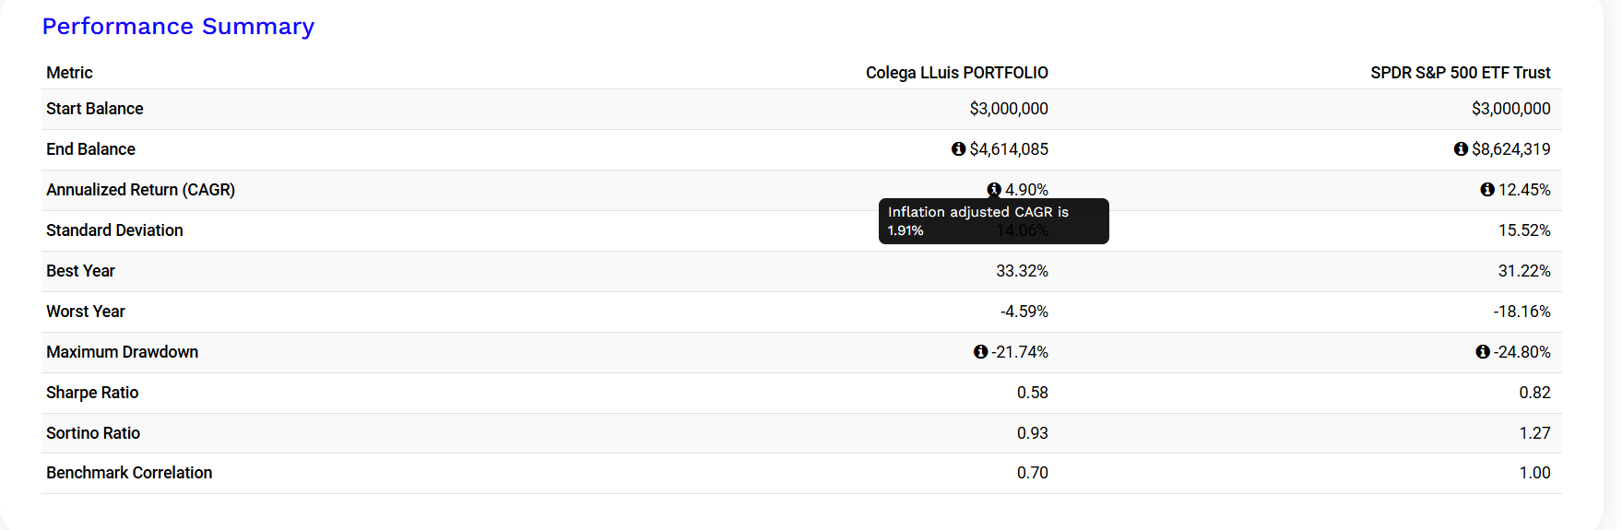
Task: Click info icon beside SPDR End Balance $8,624,319
Action: pos(1461,148)
